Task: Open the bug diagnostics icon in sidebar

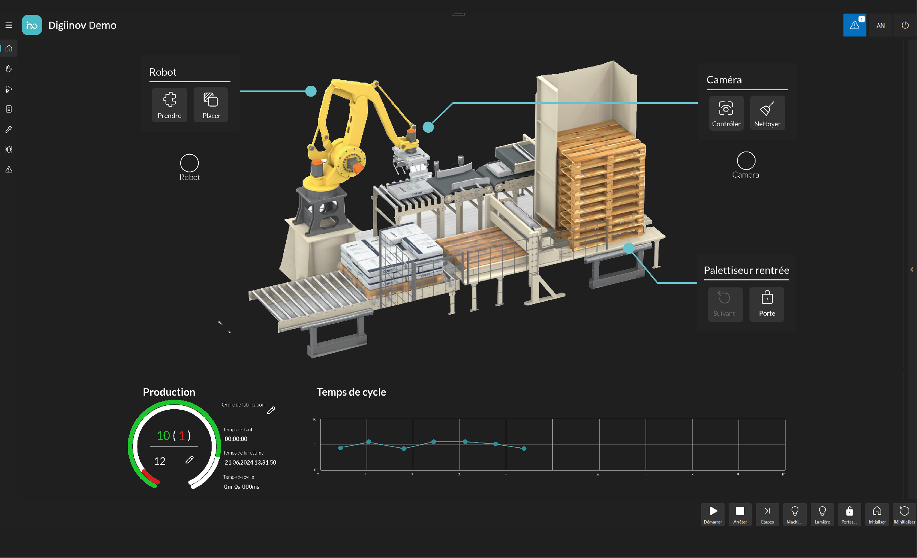Action: [x=9, y=150]
